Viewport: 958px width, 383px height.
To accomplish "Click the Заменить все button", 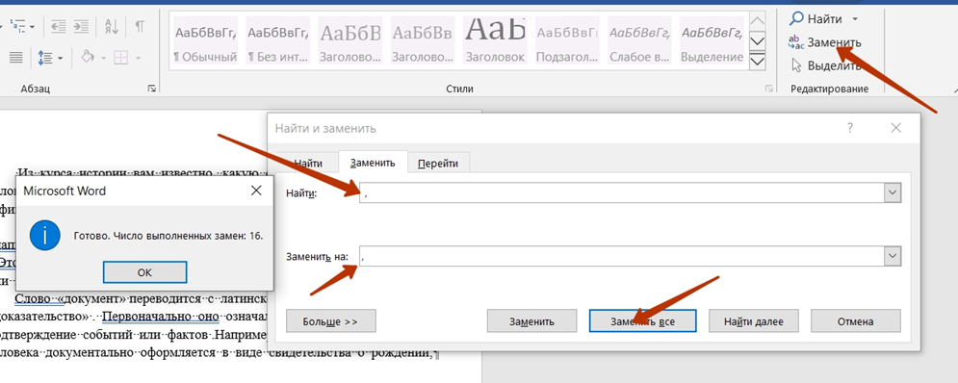I will (643, 321).
